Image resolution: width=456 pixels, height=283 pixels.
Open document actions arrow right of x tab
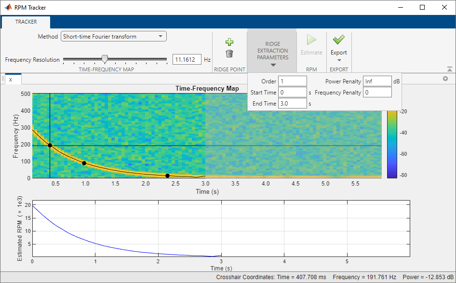tap(445, 79)
